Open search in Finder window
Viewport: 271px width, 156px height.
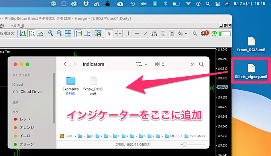click(201, 64)
